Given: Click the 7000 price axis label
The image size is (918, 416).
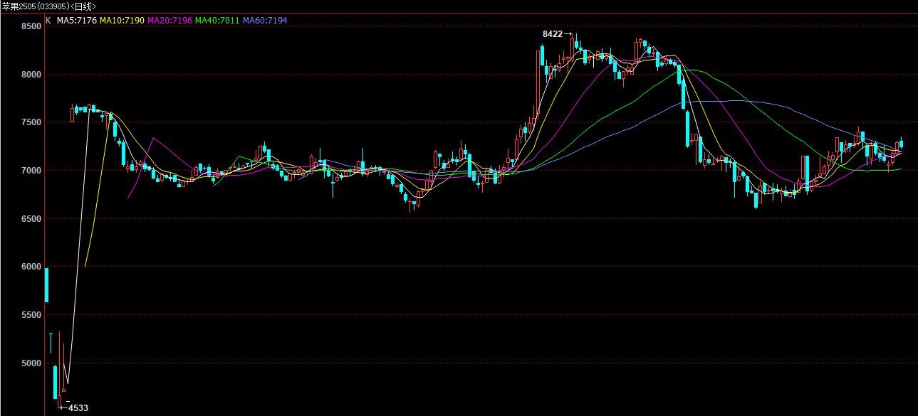Looking at the screenshot, I should pos(32,171).
